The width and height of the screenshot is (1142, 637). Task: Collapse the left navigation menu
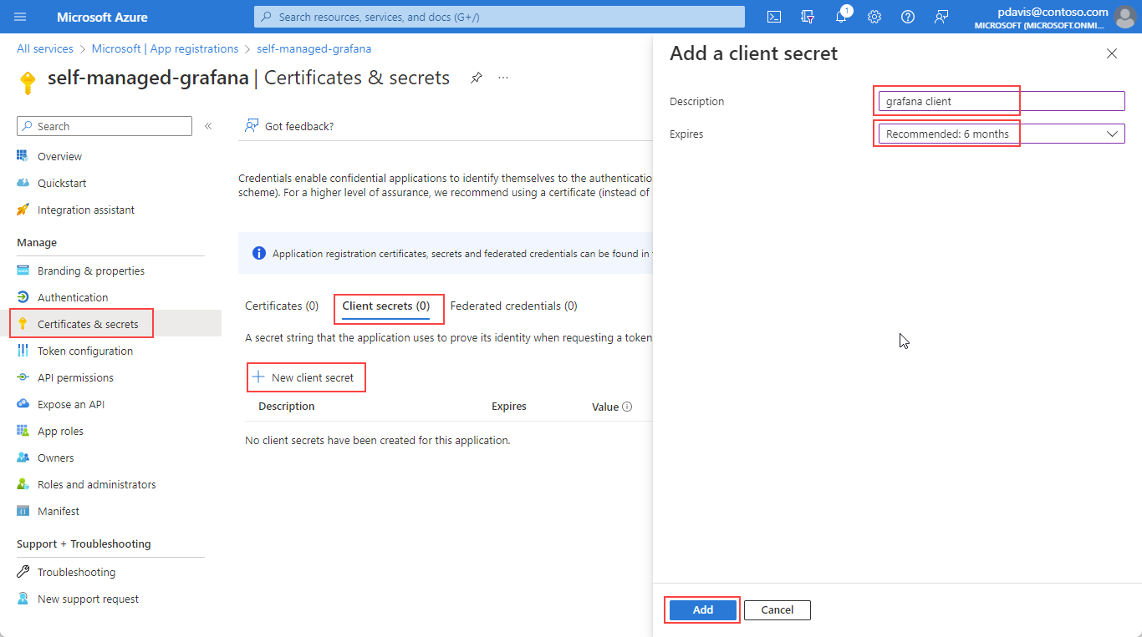coord(208,126)
